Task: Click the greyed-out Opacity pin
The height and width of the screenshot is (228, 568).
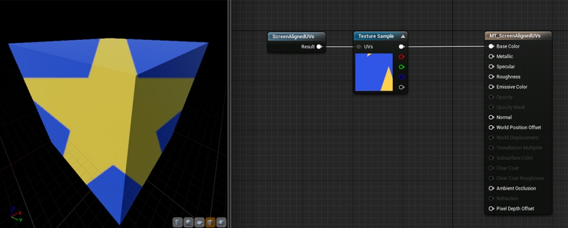Action: [491, 97]
